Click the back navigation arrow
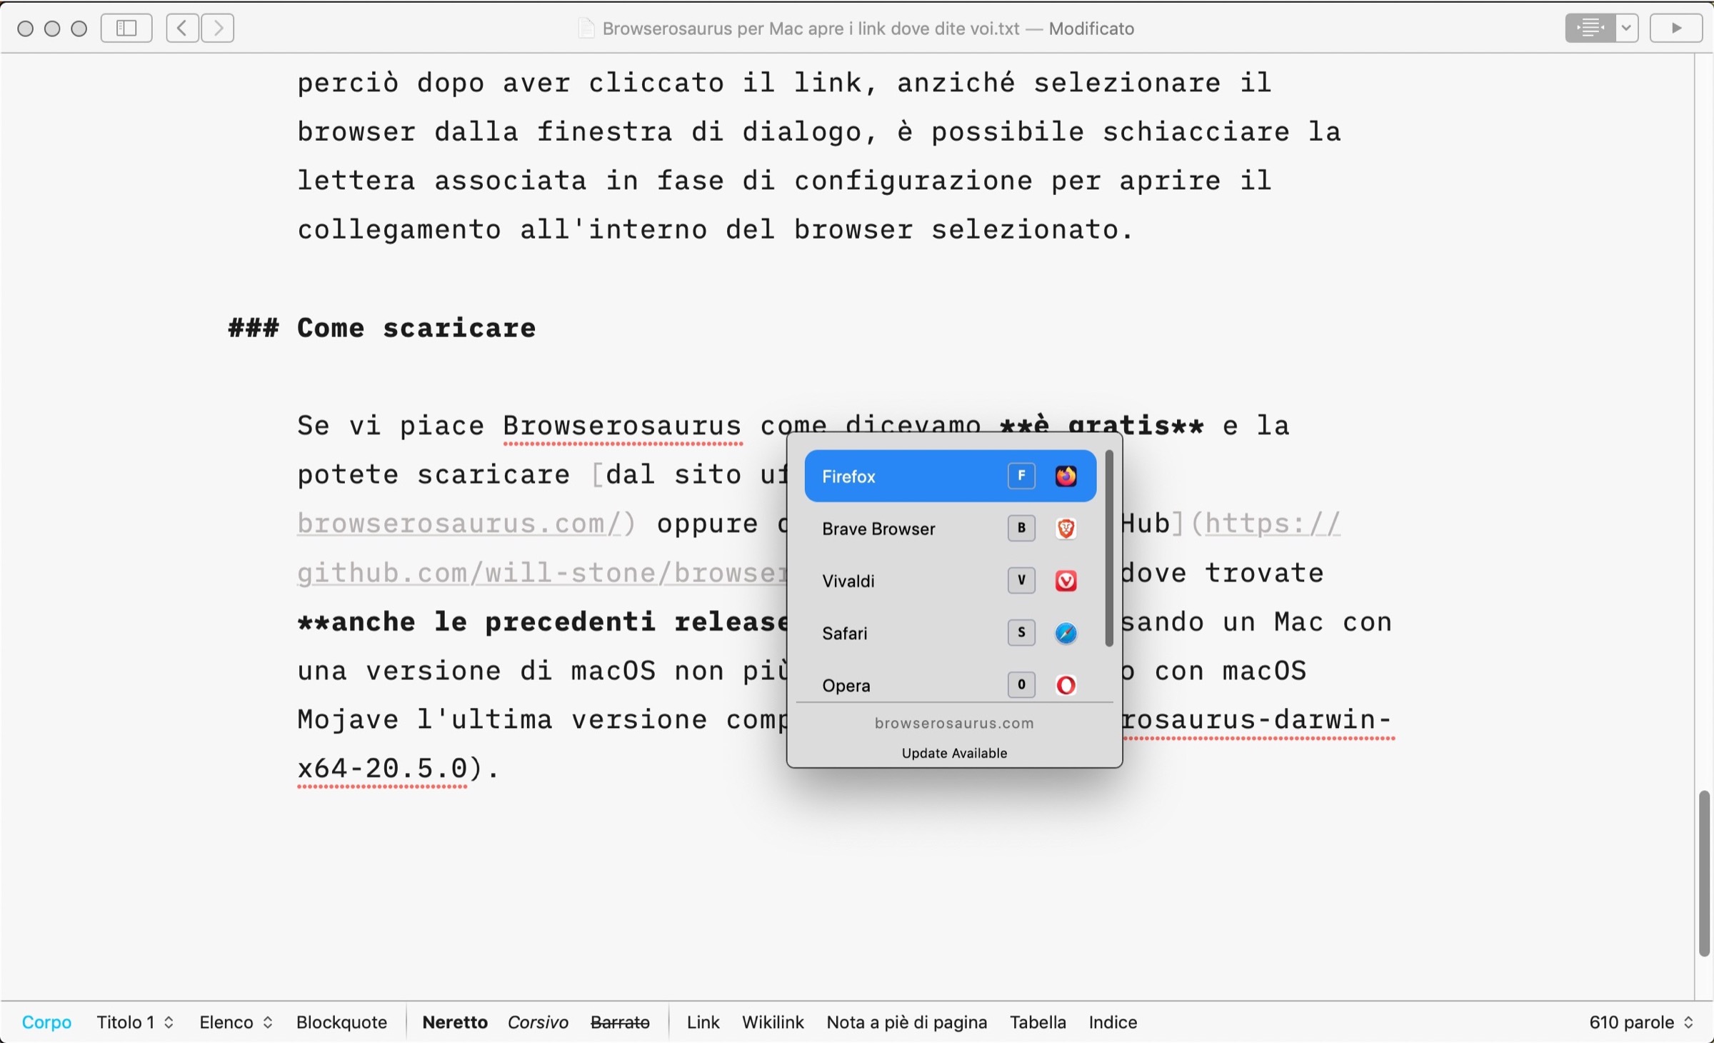 coord(182,28)
